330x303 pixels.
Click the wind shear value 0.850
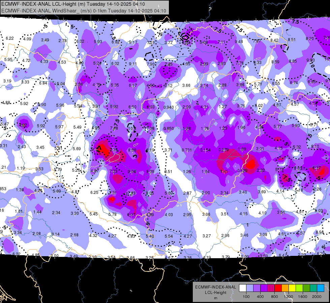169,129
